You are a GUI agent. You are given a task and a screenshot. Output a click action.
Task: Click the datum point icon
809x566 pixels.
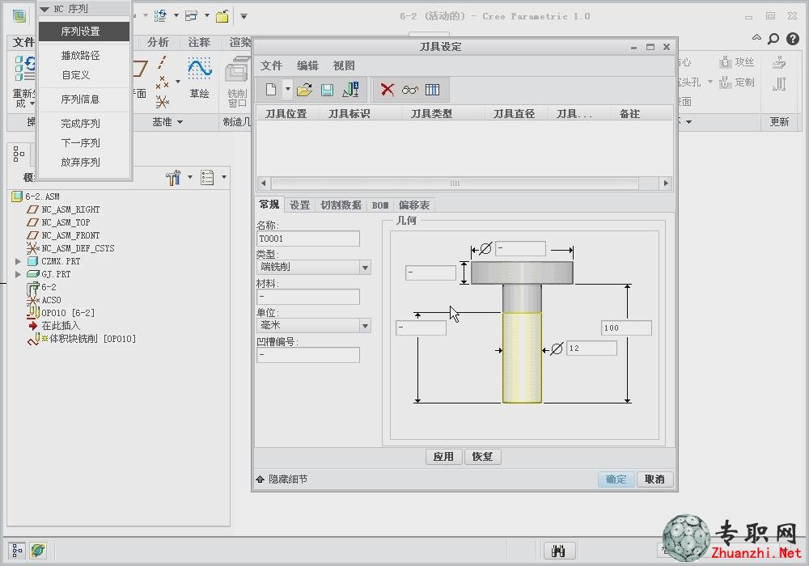[163, 82]
